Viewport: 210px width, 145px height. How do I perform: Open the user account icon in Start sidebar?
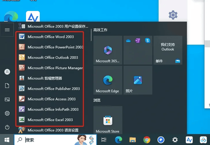coord(7,72)
